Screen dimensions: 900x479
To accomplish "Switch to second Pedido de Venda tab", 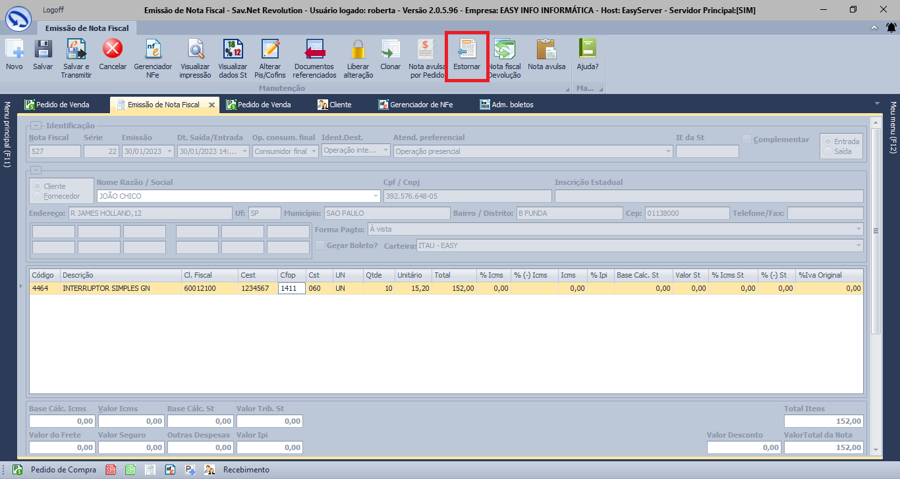I will (258, 104).
